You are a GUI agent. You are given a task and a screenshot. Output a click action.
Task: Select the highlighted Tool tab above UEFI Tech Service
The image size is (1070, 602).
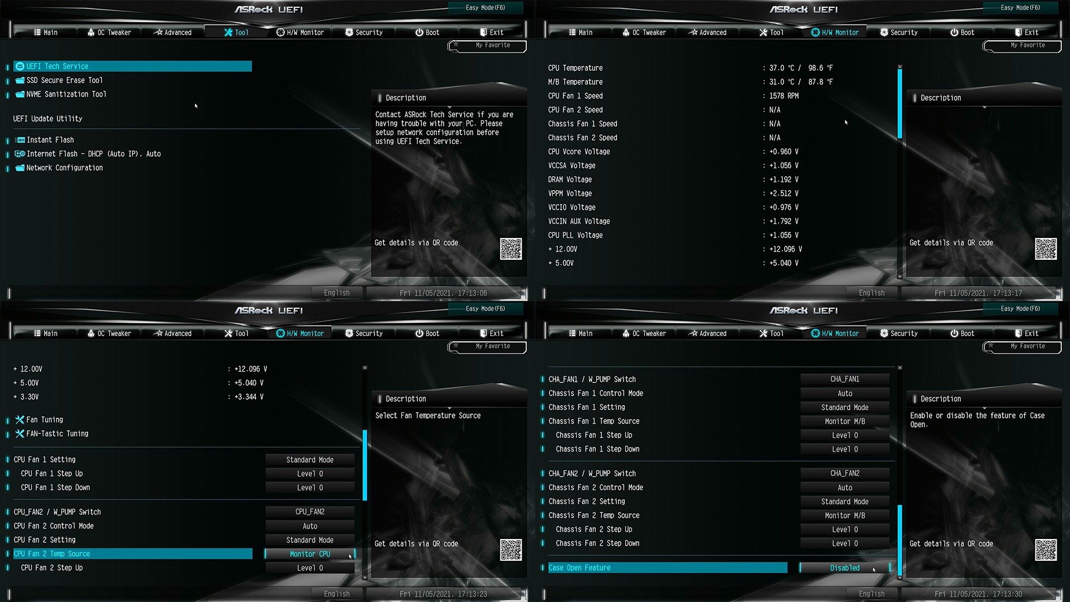pos(236,32)
